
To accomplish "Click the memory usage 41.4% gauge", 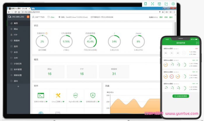I will click(90, 42).
